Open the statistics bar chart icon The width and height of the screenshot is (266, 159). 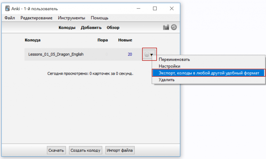click(x=166, y=27)
